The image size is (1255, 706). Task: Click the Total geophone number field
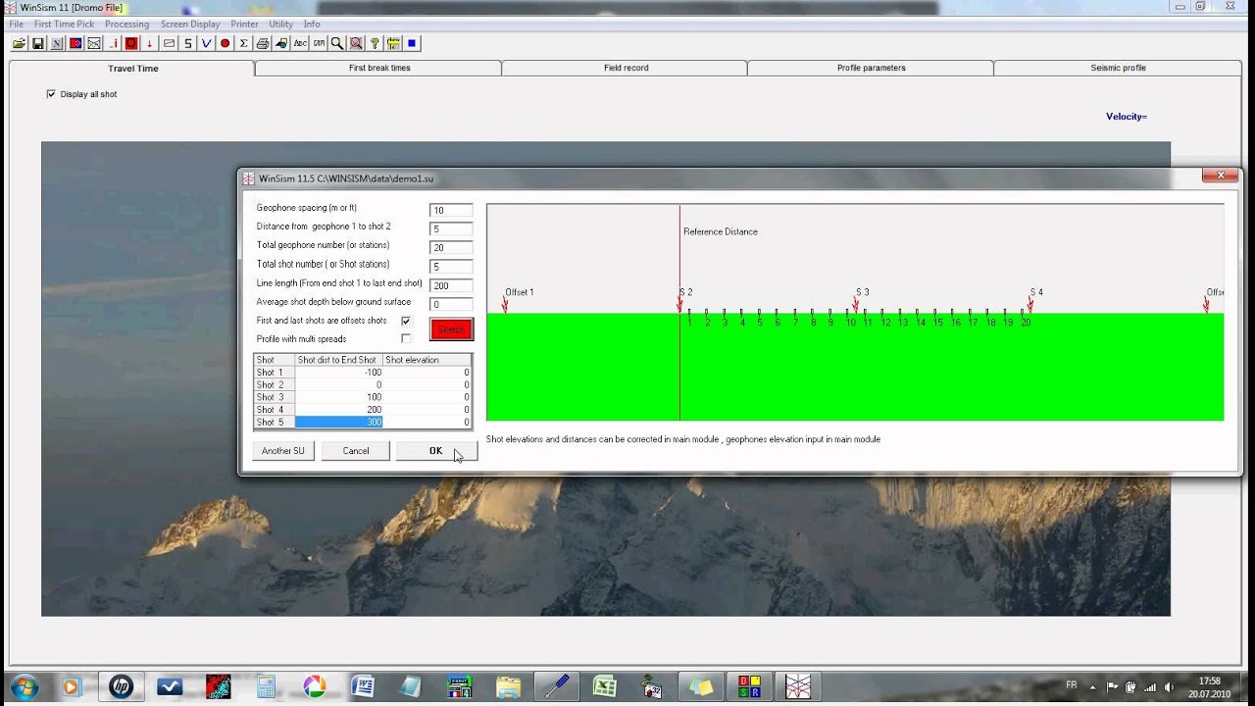coord(451,247)
